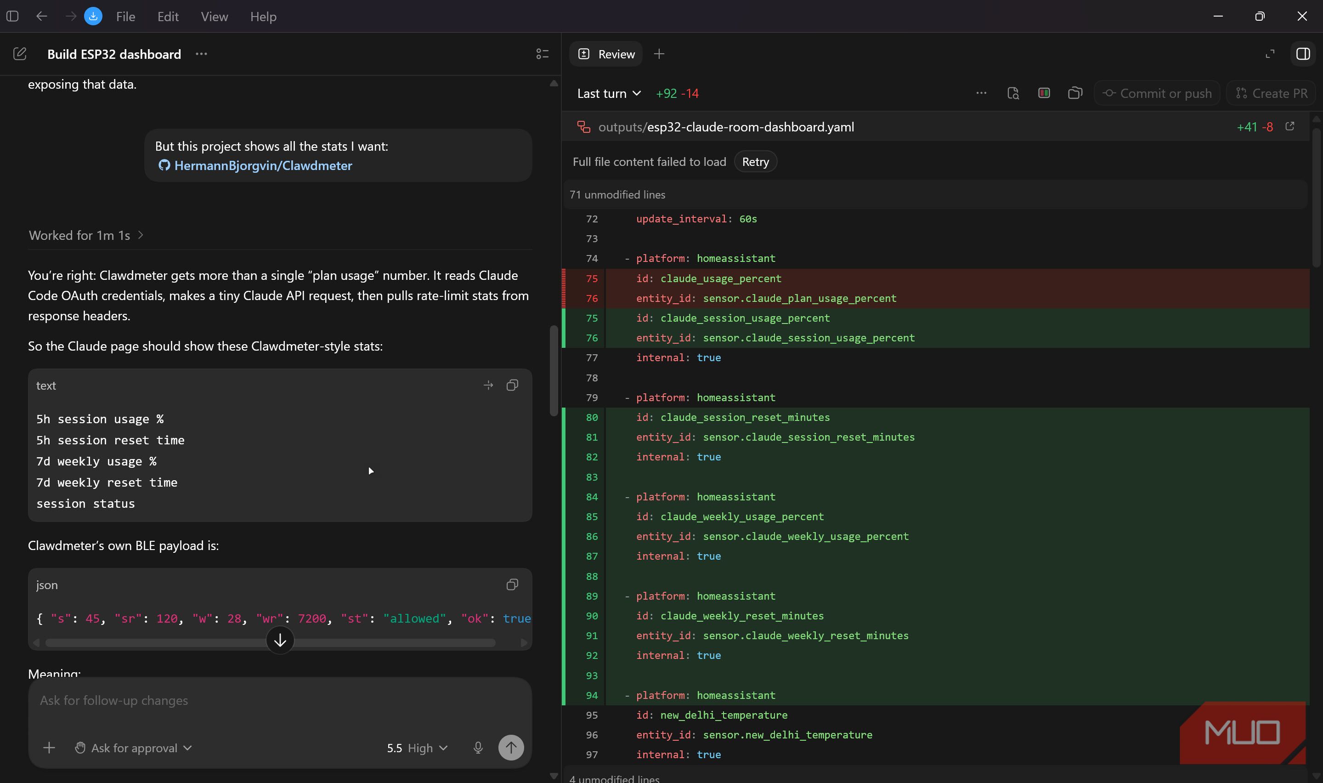This screenshot has width=1323, height=783.
Task: Click the Commit or push button
Action: pyautogui.click(x=1156, y=93)
